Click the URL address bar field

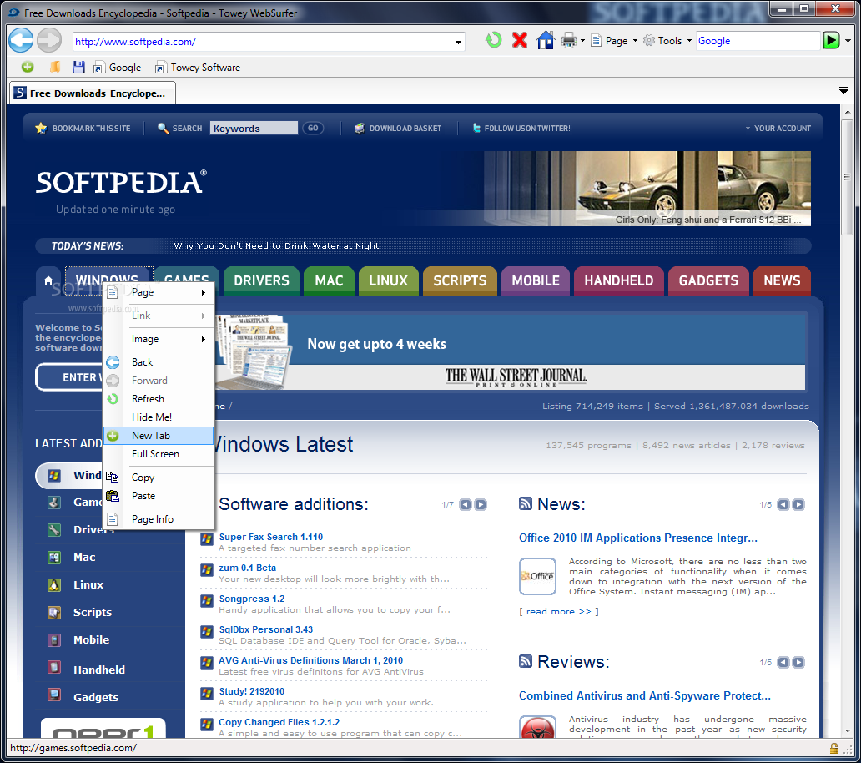pyautogui.click(x=262, y=42)
